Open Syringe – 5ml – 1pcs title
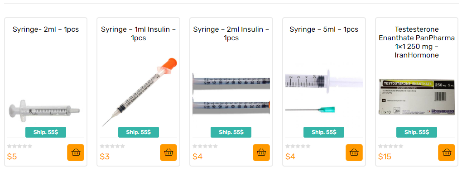This screenshot has height=172, width=462. pyautogui.click(x=324, y=29)
